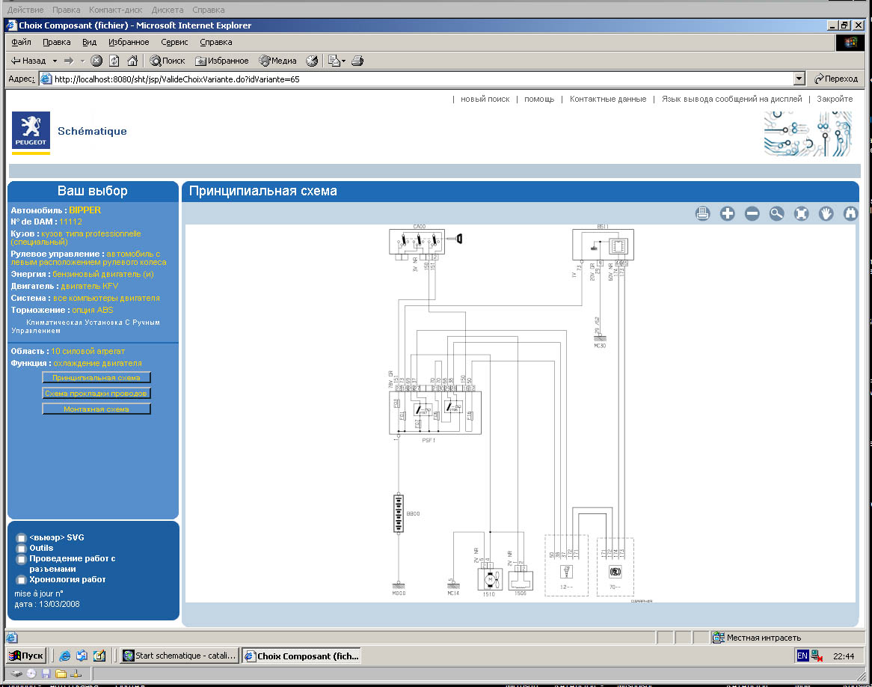Open the Назад history dropdown arrow
Viewport: 872px width, 687px height.
tap(54, 61)
